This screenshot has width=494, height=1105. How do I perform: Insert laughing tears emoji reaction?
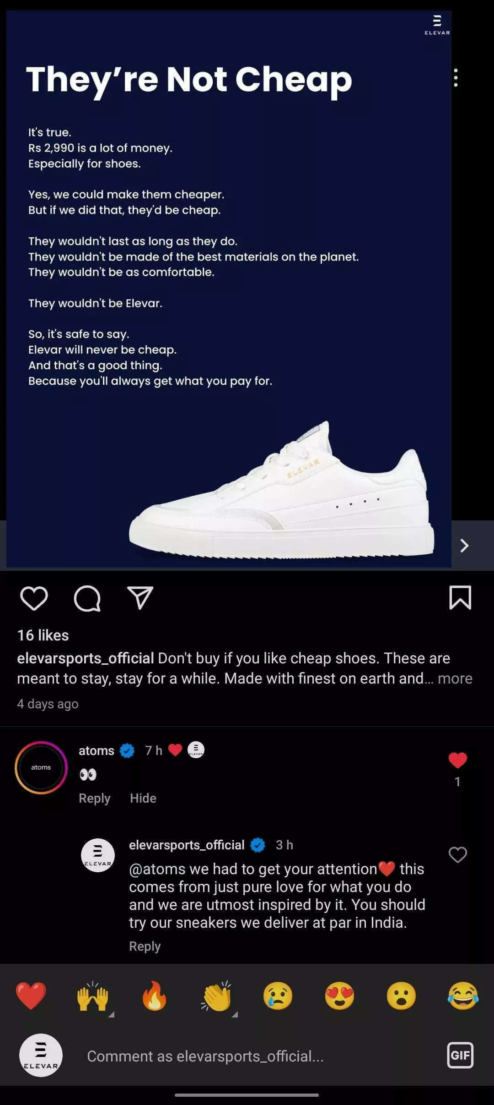pyautogui.click(x=463, y=996)
